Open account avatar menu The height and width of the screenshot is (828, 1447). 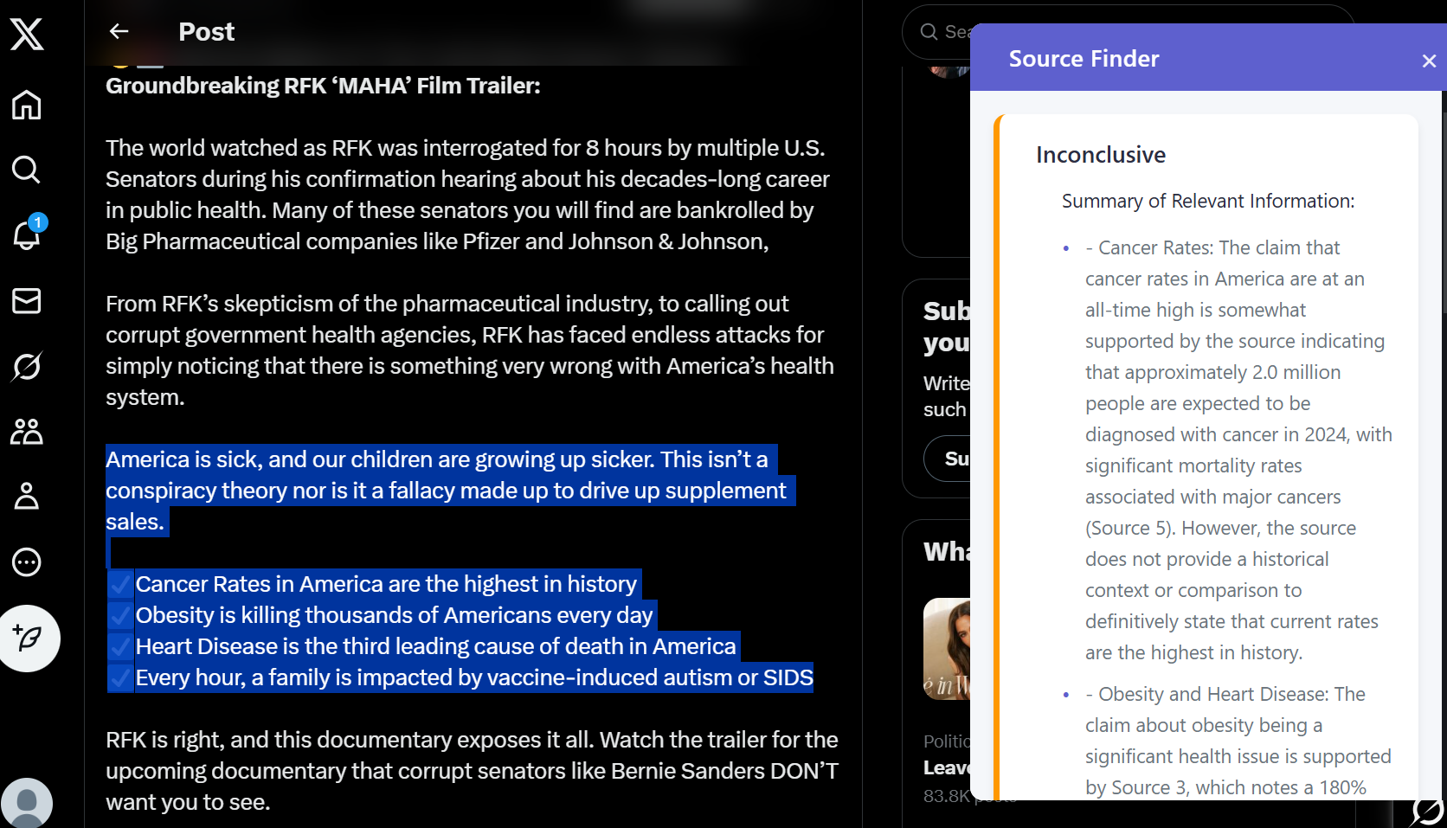27,803
